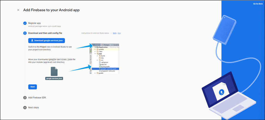This screenshot has height=120, width=265.
Task: Click the step 3 number circle
Action: 25,98
